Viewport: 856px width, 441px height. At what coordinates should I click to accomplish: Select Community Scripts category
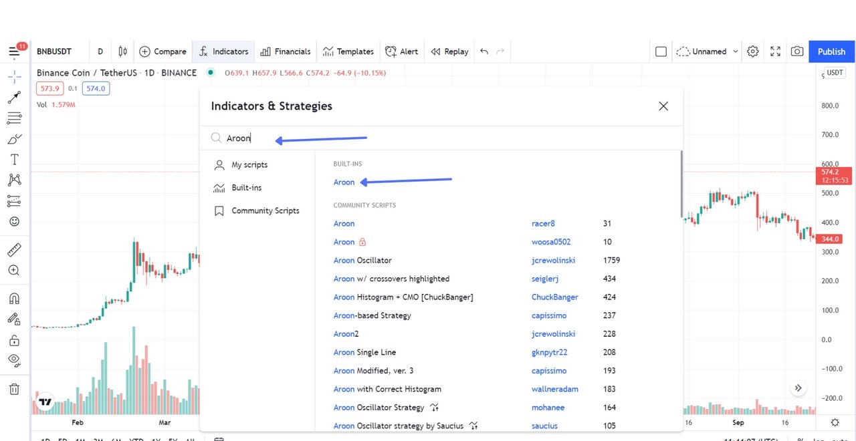coord(256,210)
